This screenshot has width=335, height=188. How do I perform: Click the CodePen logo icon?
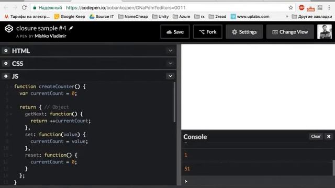(x=9, y=29)
